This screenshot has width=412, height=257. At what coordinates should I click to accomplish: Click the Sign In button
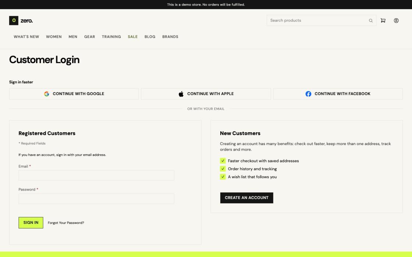pyautogui.click(x=31, y=222)
